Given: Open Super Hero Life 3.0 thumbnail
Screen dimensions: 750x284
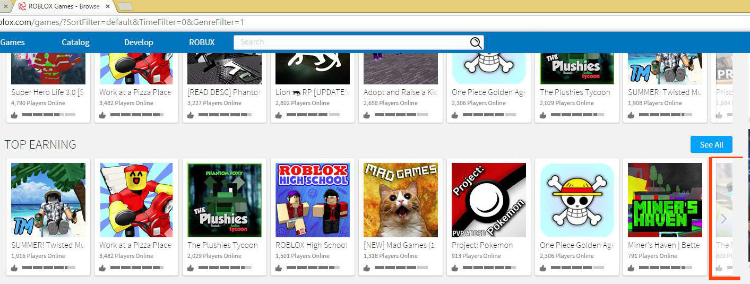Looking at the screenshot, I should [x=48, y=68].
